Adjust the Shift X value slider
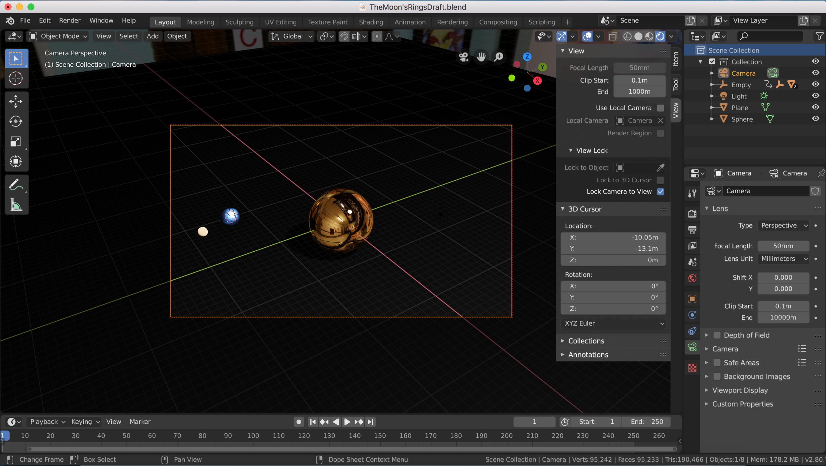The height and width of the screenshot is (466, 826). tap(783, 277)
